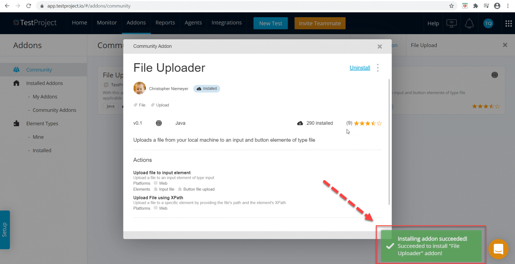
Task: Open notifications bell icon
Action: pyautogui.click(x=469, y=23)
